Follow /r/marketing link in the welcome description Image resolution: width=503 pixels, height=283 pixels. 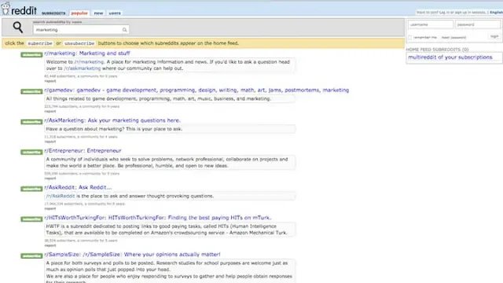click(89, 61)
